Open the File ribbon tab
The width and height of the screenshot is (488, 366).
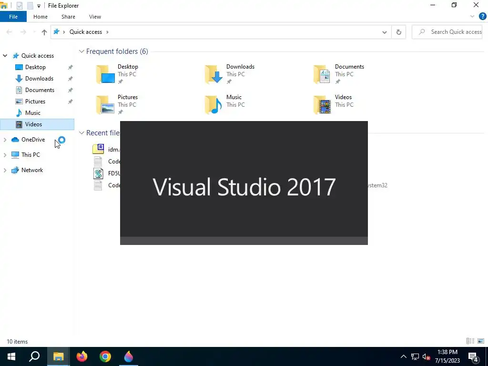click(13, 17)
